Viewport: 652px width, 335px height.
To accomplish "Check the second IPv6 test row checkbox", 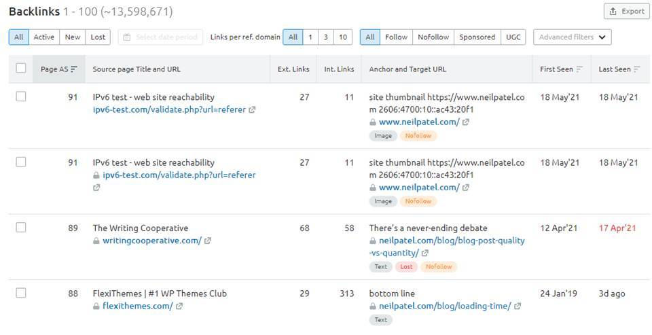I will [x=21, y=162].
